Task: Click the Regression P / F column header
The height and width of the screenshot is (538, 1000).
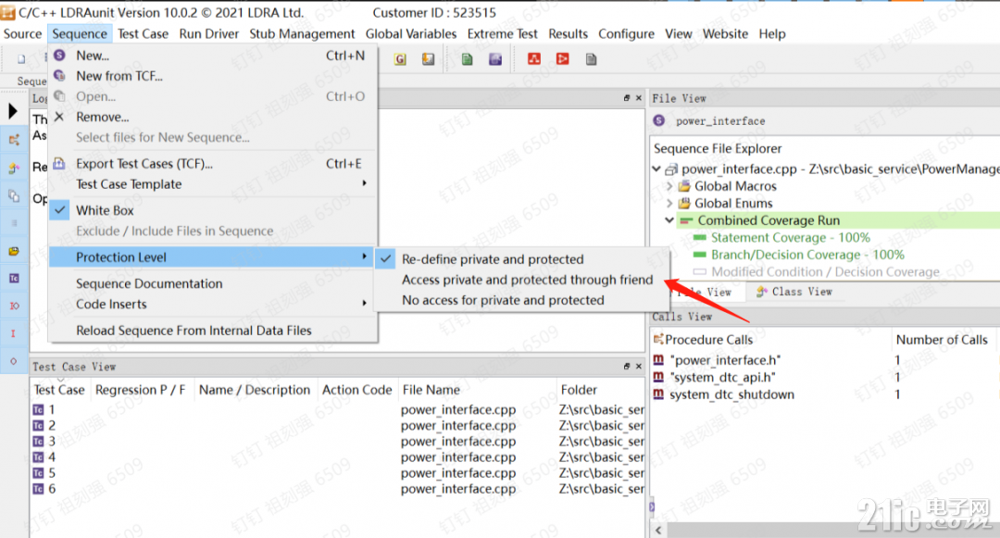Action: click(141, 390)
